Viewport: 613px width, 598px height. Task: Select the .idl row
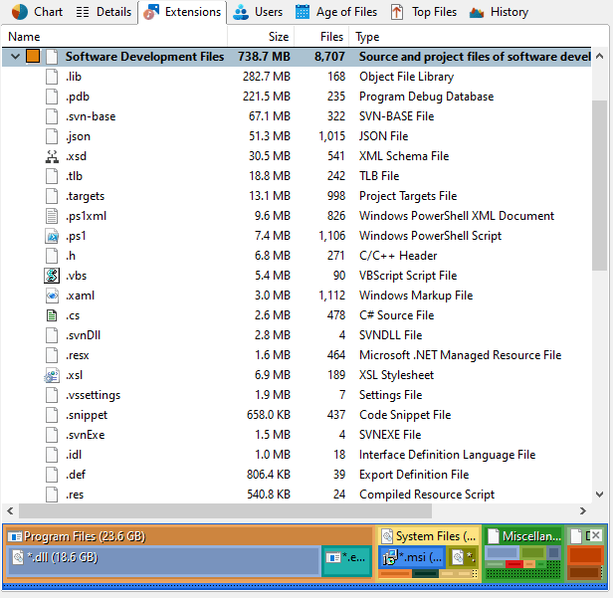pyautogui.click(x=297, y=455)
